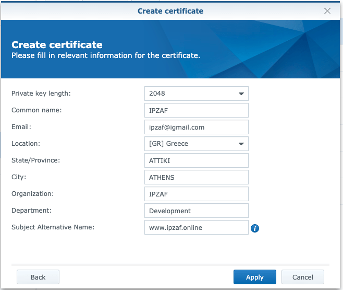343x290 pixels.
Task: Click the Create certificate title bar text
Action: coord(170,11)
